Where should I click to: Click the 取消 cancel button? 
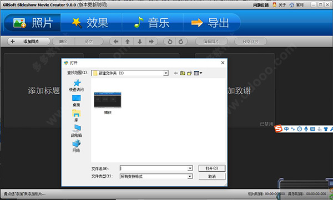212,177
